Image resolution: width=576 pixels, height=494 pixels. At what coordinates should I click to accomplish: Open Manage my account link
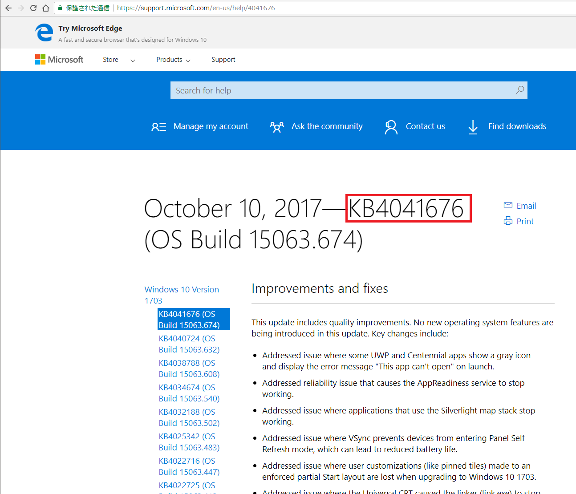pos(211,126)
